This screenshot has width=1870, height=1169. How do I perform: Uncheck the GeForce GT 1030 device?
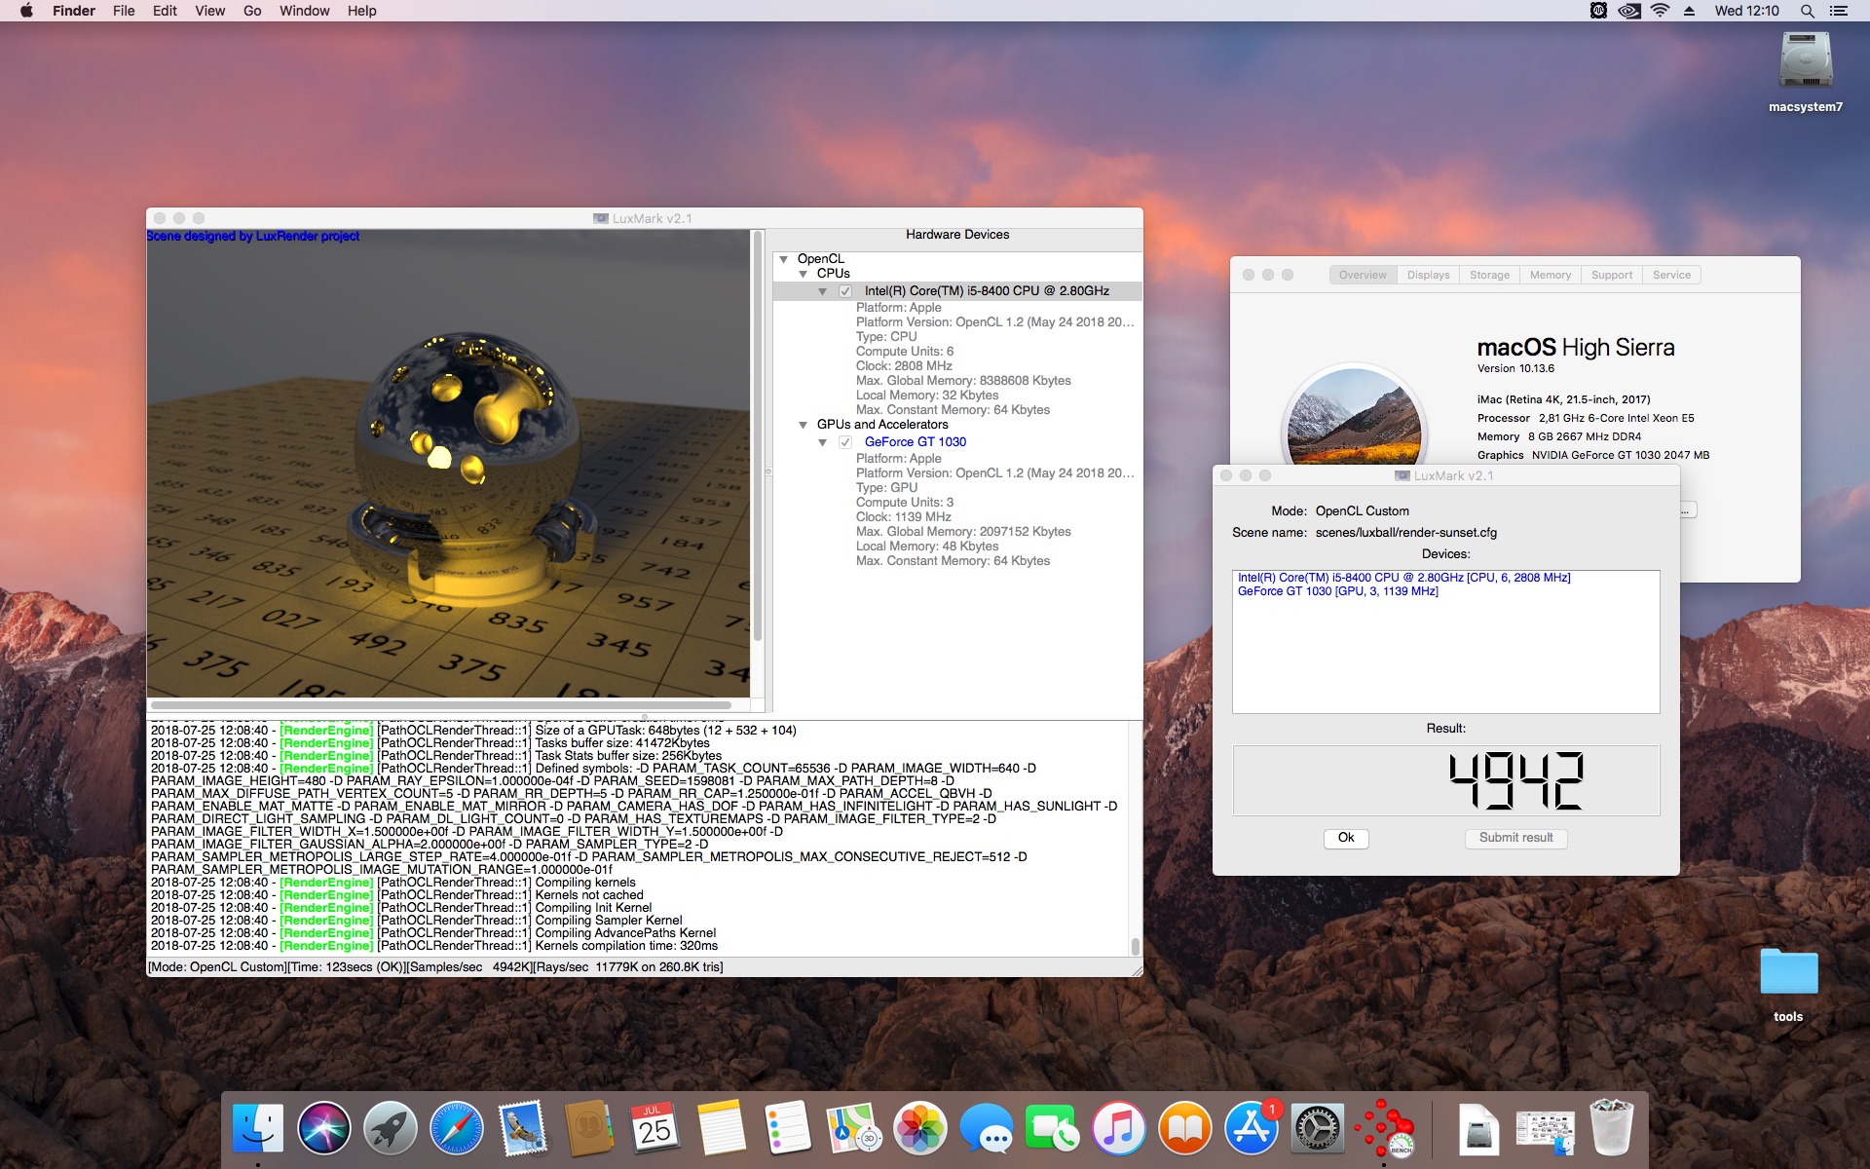pos(845,442)
